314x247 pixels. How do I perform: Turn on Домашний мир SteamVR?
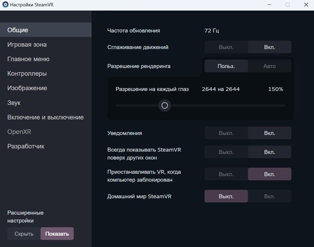pos(269,196)
